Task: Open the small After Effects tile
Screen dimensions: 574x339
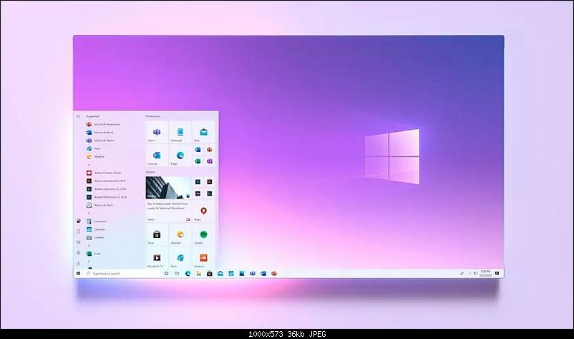Action: 198,194
